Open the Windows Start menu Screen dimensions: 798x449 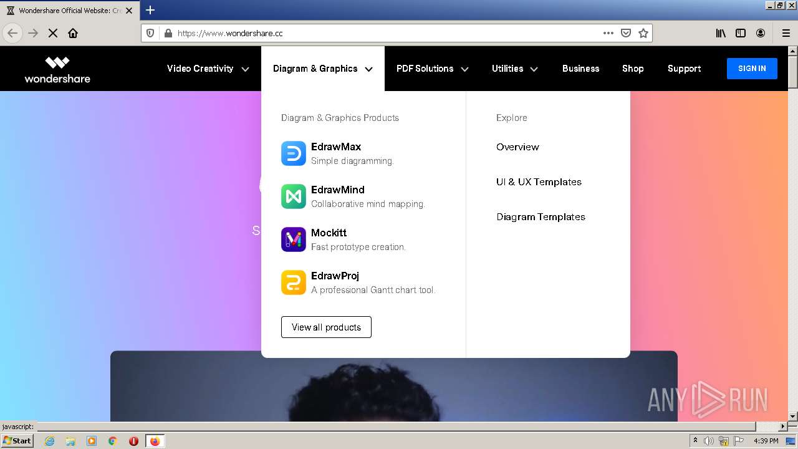17,441
